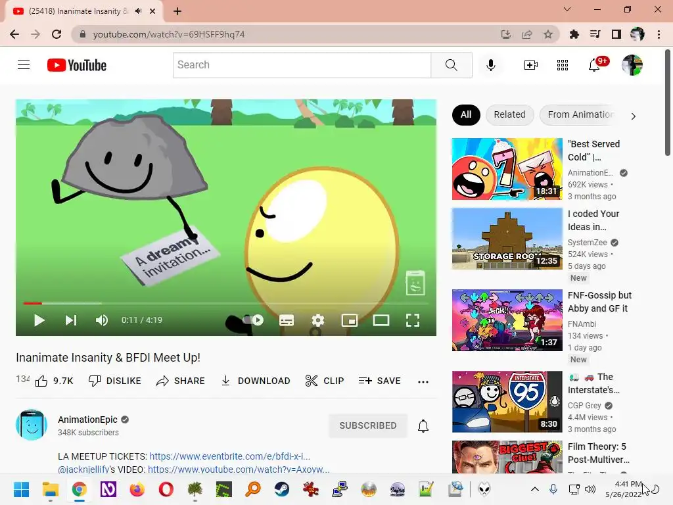
Task: Open the FNF-Gossip video thumbnail
Action: [x=507, y=320]
